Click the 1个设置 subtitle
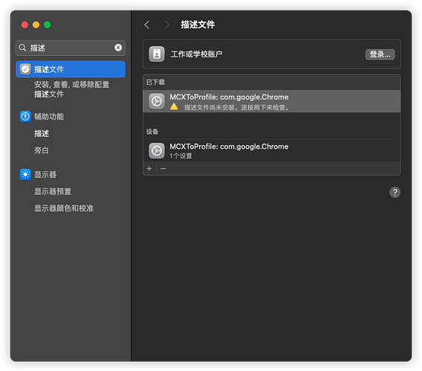This screenshot has width=422, height=371. [x=181, y=156]
